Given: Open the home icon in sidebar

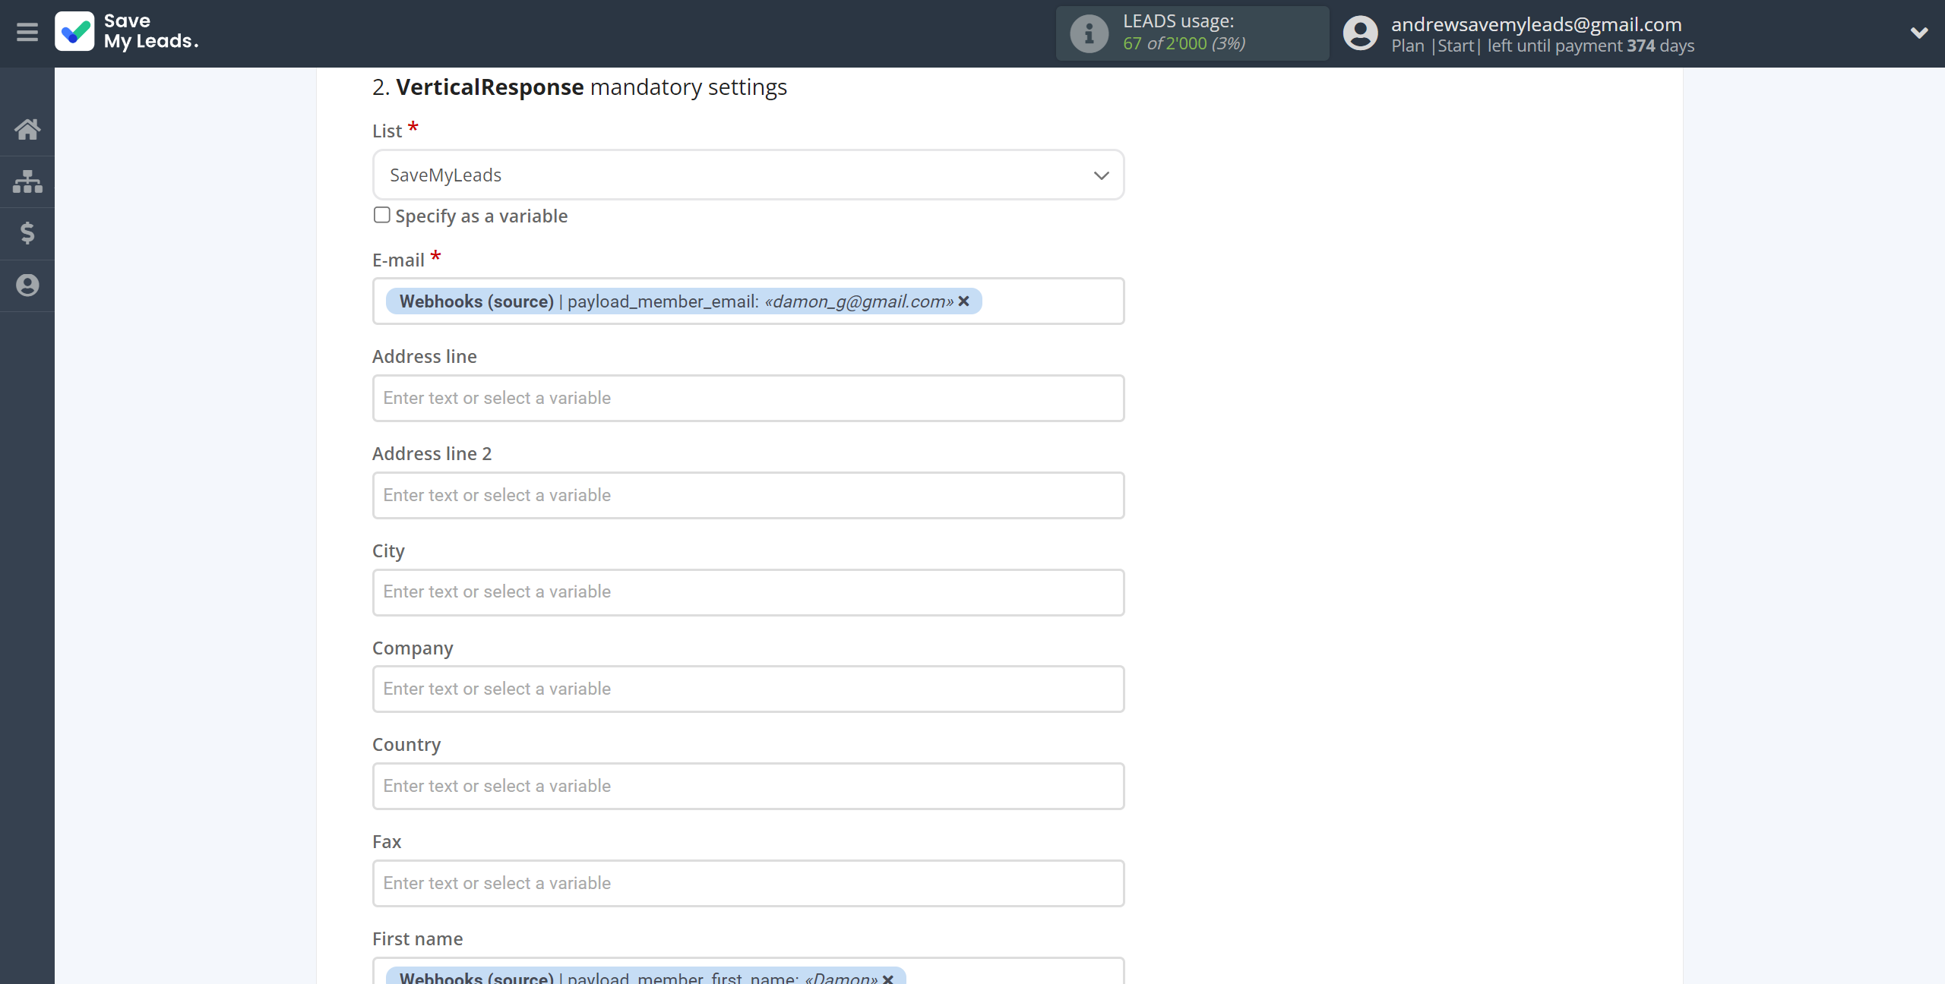Looking at the screenshot, I should coord(27,129).
